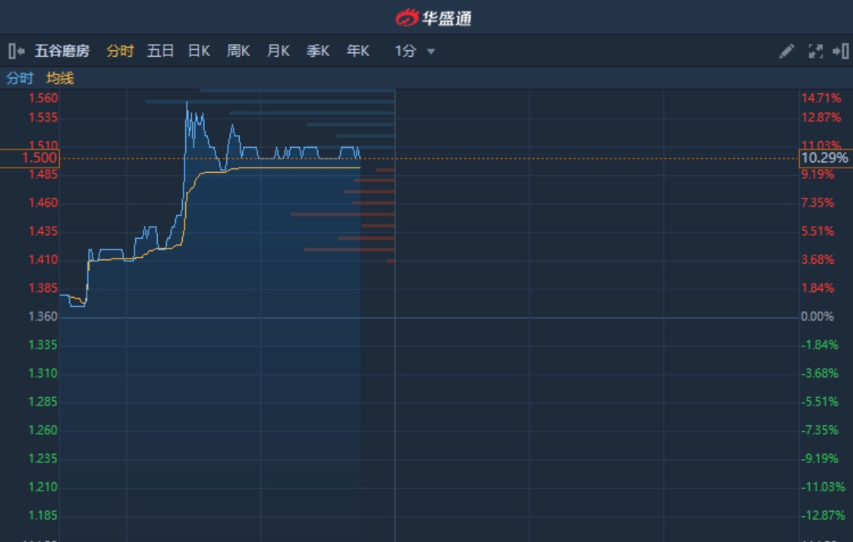Image resolution: width=853 pixels, height=542 pixels.
Task: Click the 10.29% current change label
Action: coord(825,158)
